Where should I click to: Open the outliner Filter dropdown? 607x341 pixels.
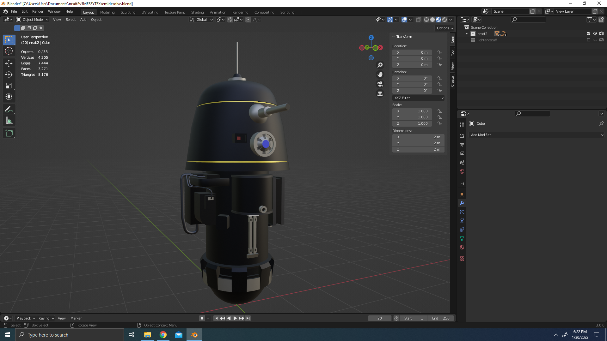[x=592, y=20]
